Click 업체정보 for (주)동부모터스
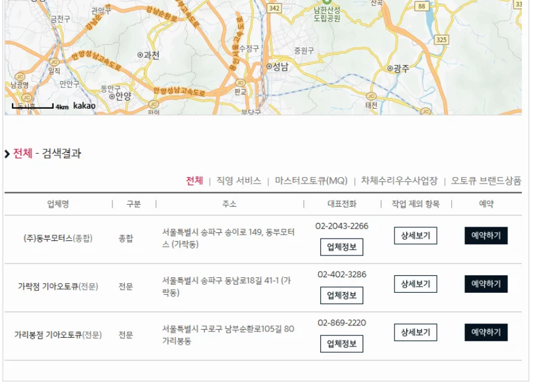 pyautogui.click(x=341, y=247)
